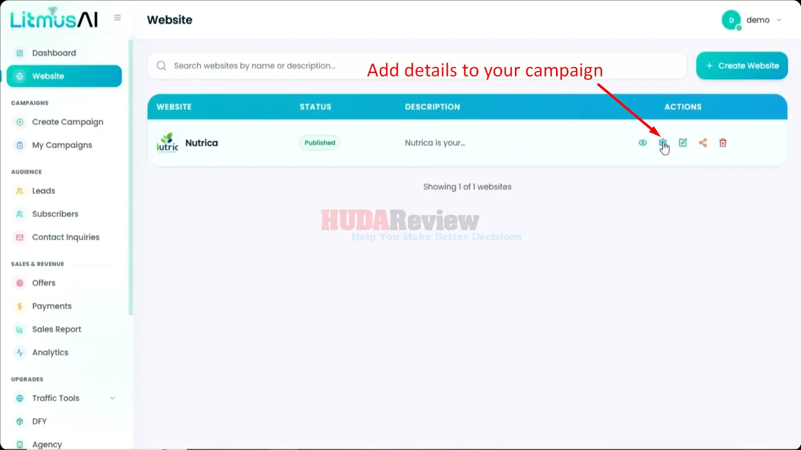The width and height of the screenshot is (801, 450).
Task: Click the DESCRIPTION column header
Action: click(x=432, y=107)
